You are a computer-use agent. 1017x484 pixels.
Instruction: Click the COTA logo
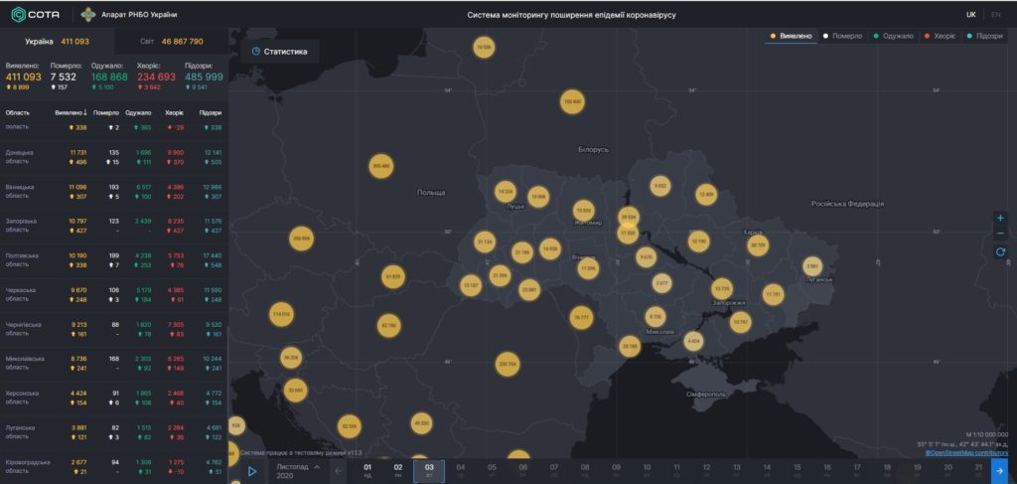[36, 14]
